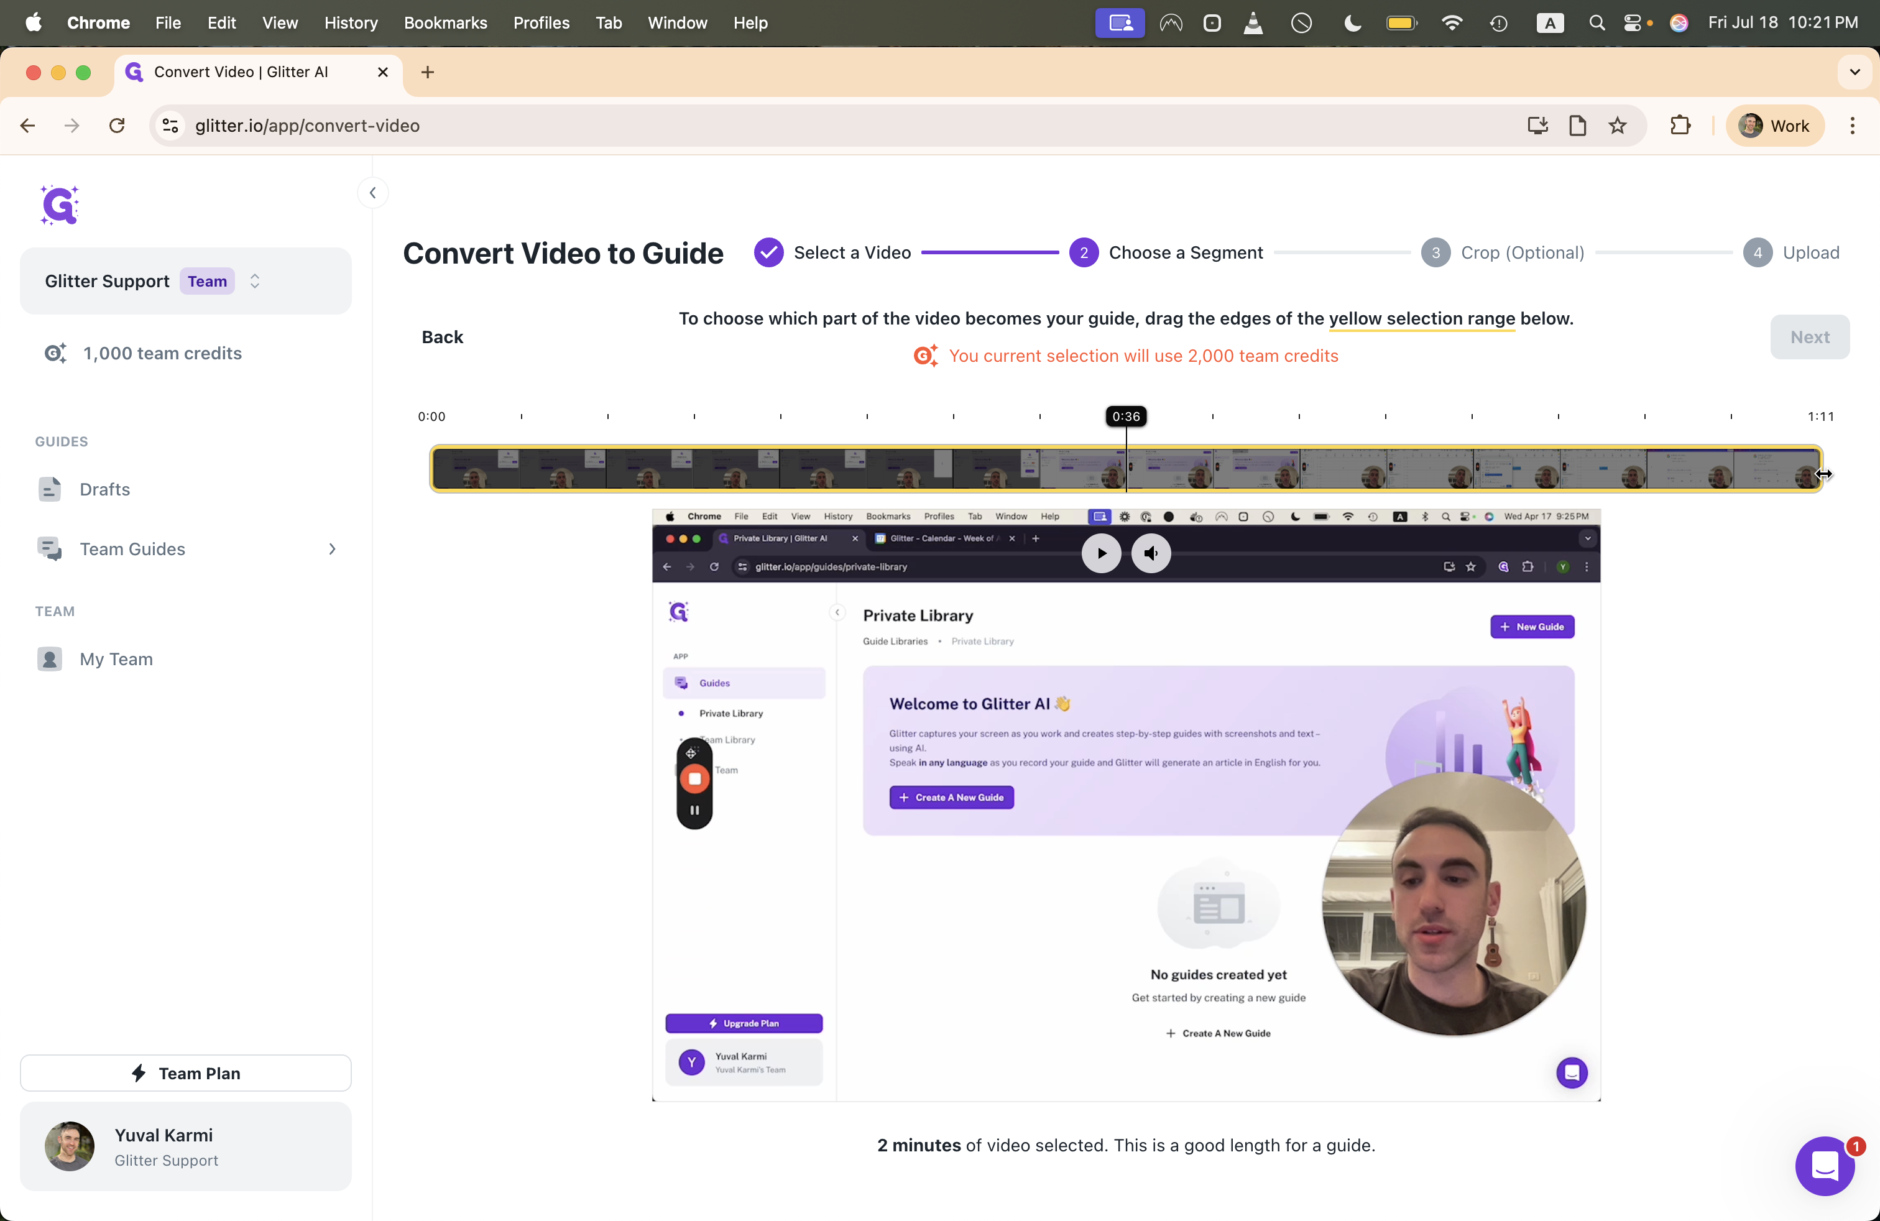Screen dimensions: 1880x1221
Task: Play the video preview
Action: 1101,553
